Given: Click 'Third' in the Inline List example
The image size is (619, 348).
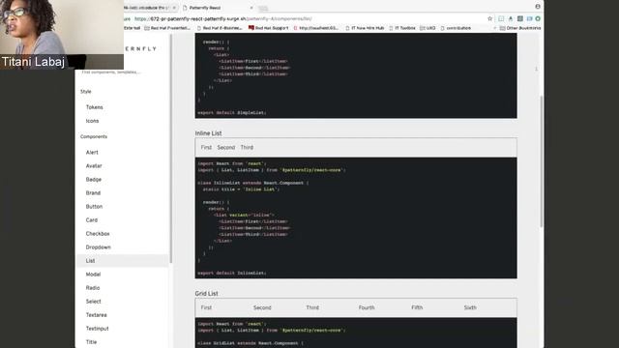Looking at the screenshot, I should pos(248,147).
